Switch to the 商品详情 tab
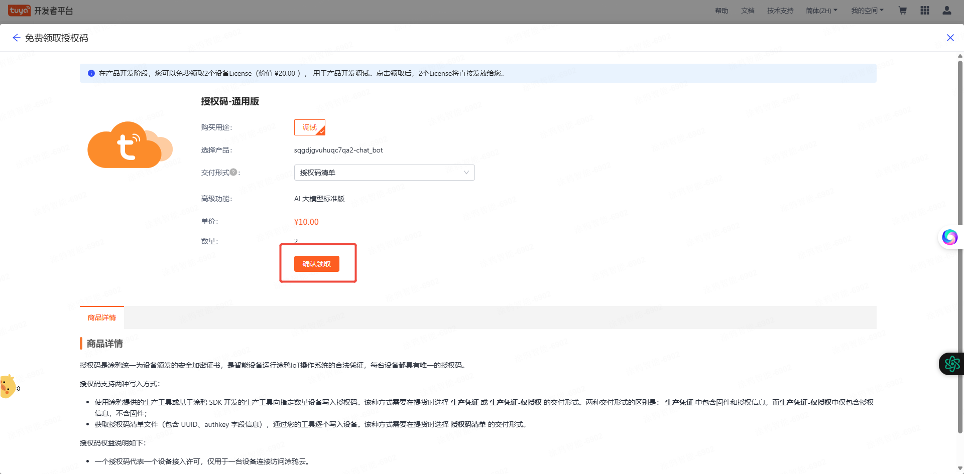This screenshot has width=964, height=474. (102, 318)
